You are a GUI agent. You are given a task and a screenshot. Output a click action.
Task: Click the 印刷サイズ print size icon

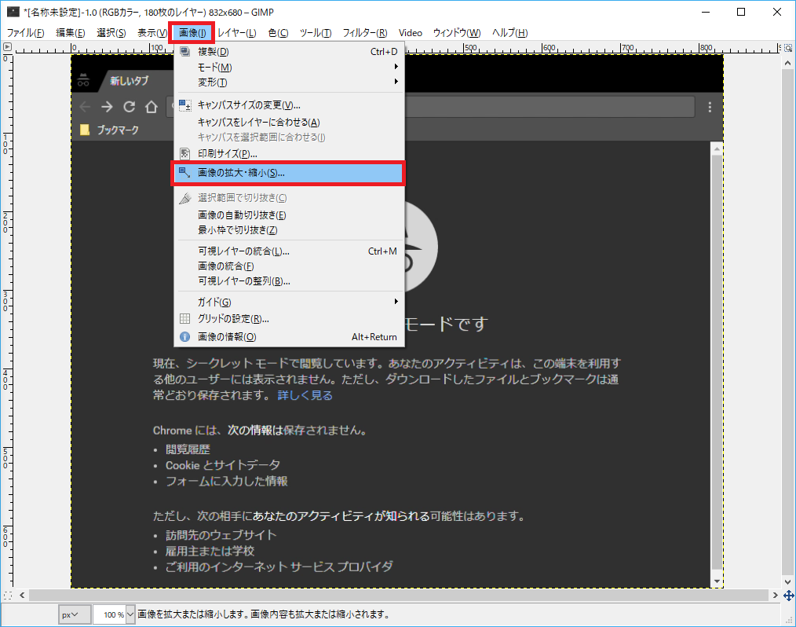pos(184,153)
